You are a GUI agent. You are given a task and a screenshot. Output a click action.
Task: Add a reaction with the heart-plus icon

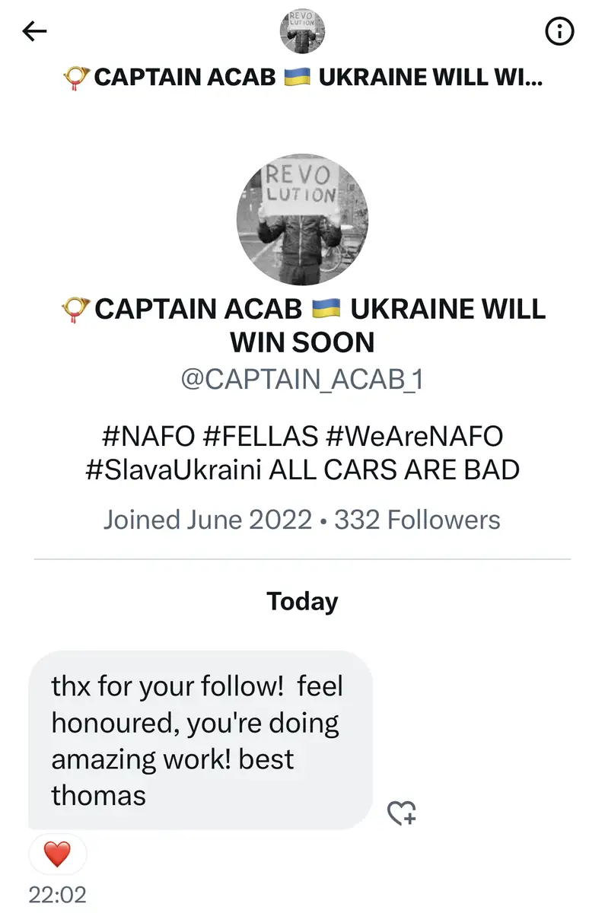pos(401,813)
